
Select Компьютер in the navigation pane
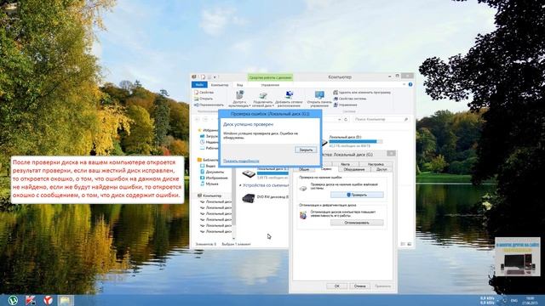(x=209, y=195)
